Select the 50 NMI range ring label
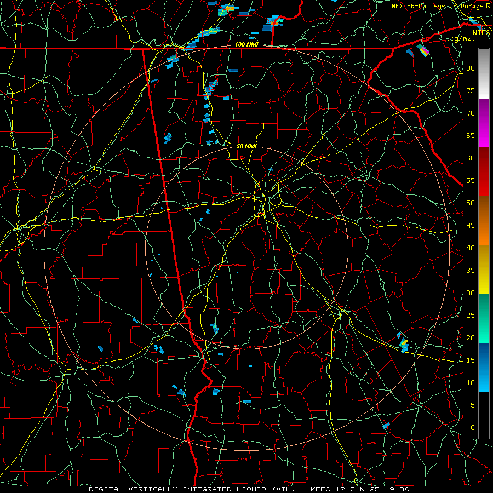 246,146
